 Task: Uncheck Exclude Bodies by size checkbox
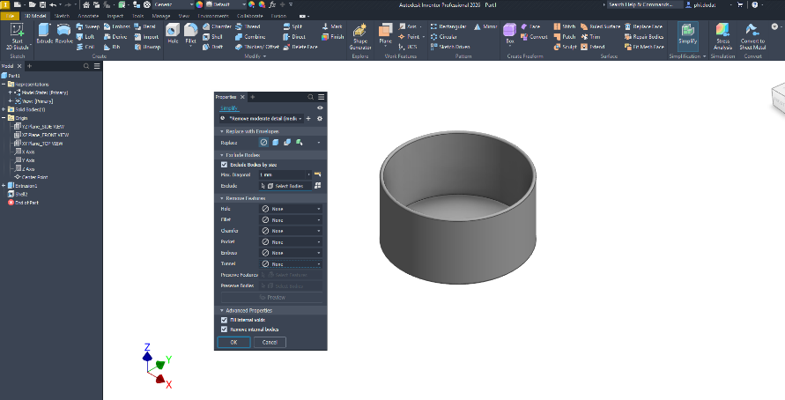(225, 164)
